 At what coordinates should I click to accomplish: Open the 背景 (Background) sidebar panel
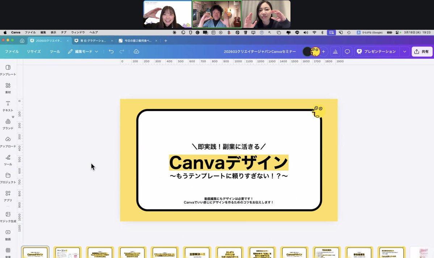coord(8,253)
